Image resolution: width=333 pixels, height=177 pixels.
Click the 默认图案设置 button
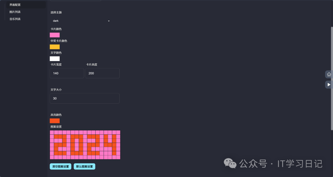(x=84, y=167)
